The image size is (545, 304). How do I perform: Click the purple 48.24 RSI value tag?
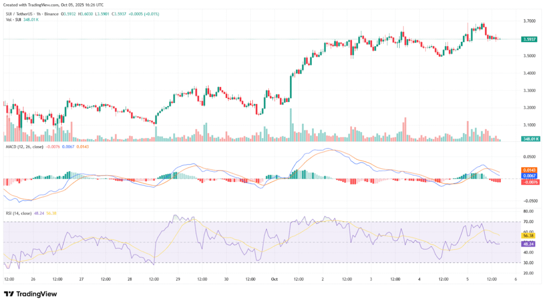[530, 242]
